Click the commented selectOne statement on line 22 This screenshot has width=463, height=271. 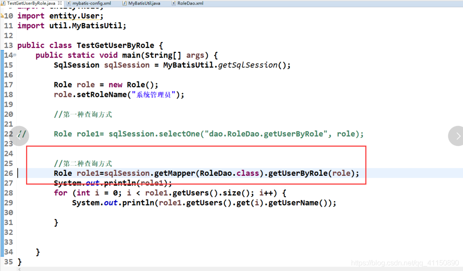pyautogui.click(x=208, y=134)
